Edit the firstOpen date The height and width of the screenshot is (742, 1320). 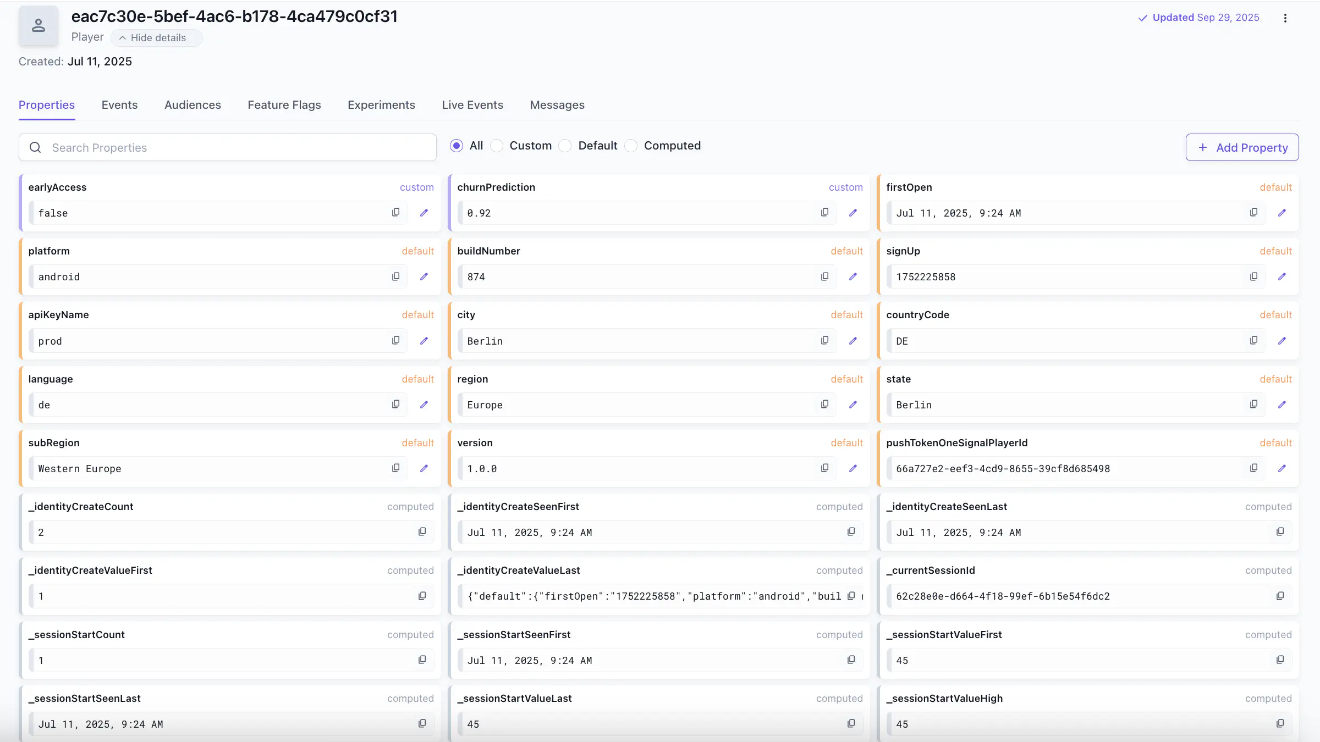tap(1282, 212)
